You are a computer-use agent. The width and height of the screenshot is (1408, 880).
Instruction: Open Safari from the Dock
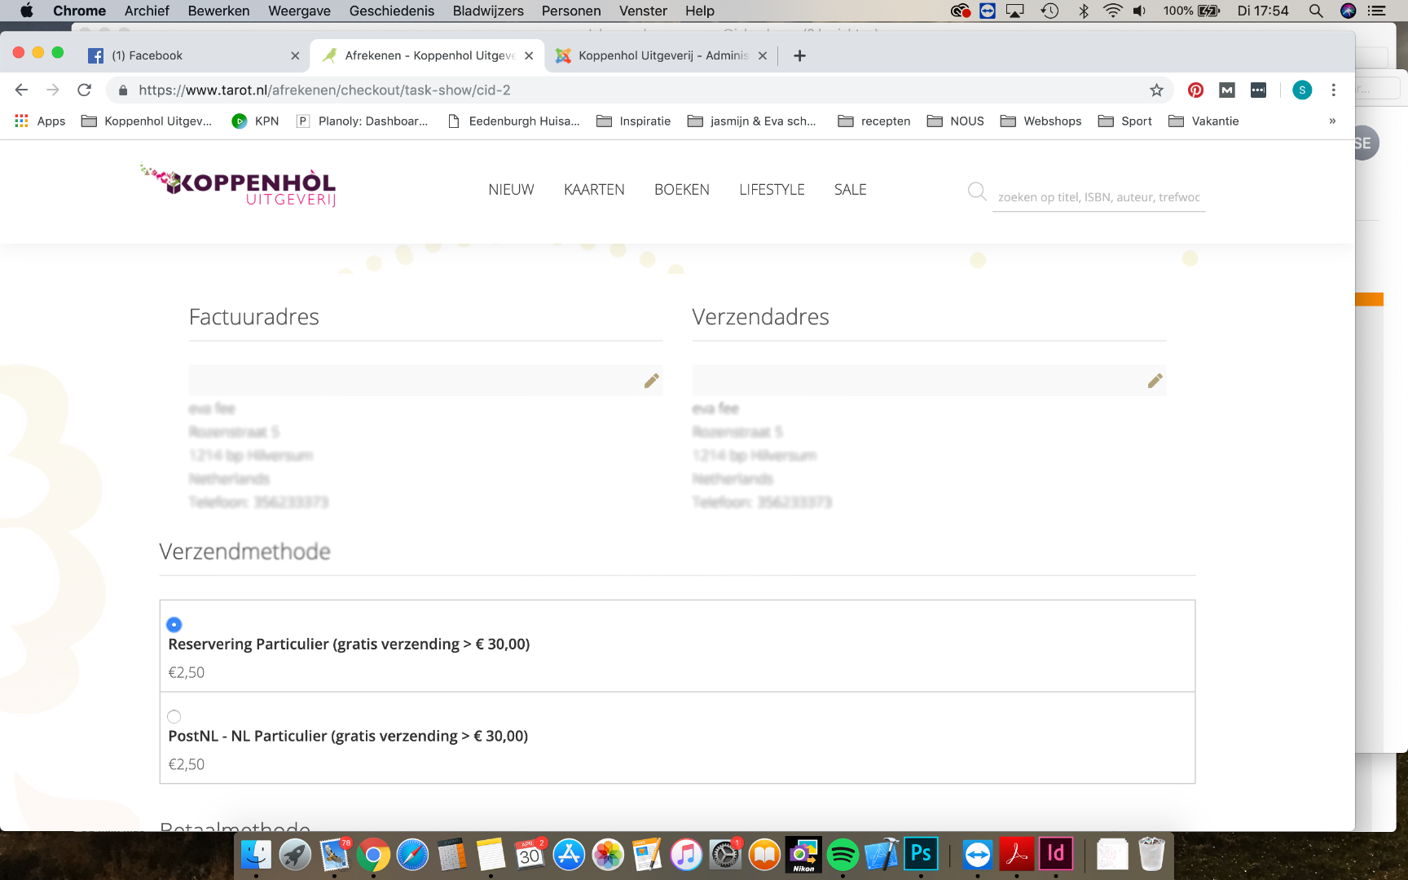(412, 855)
